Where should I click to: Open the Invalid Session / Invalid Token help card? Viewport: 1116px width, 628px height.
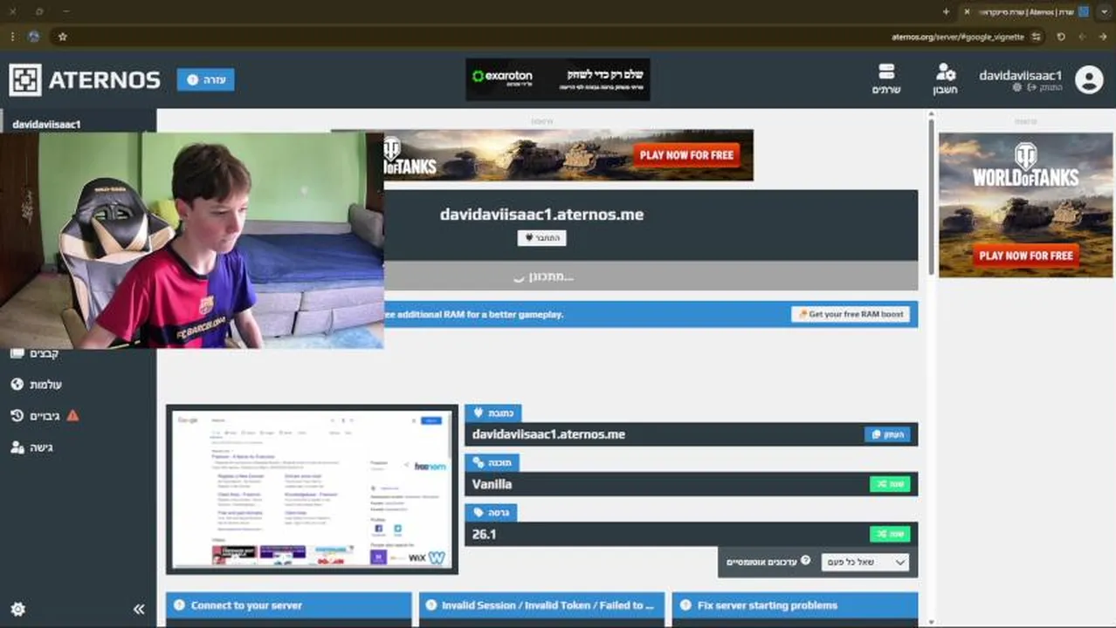click(x=541, y=605)
